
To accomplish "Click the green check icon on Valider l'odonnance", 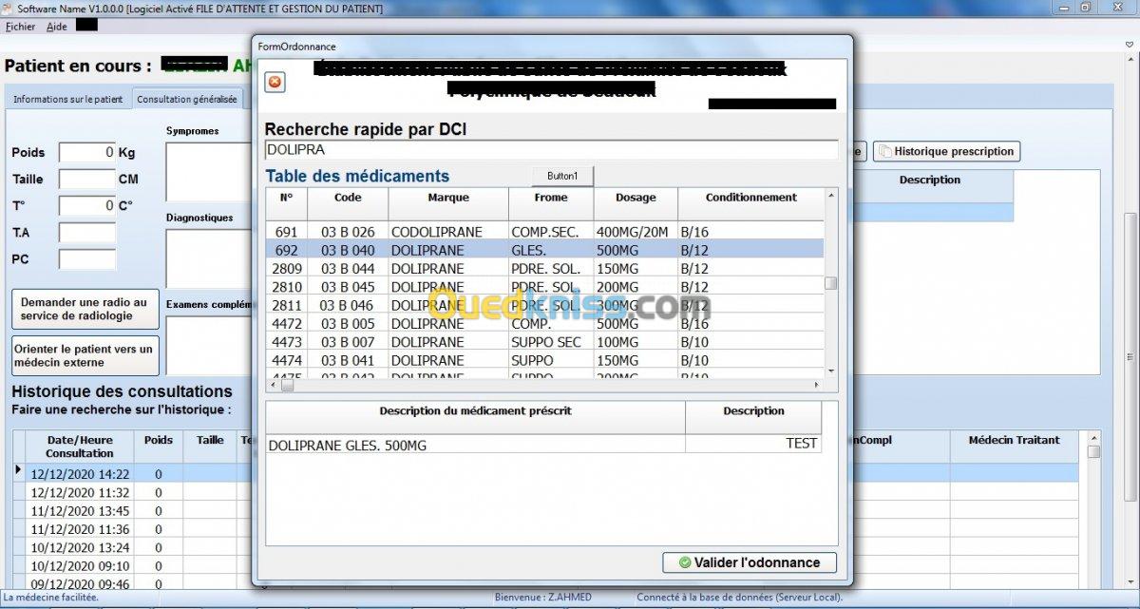I will (x=684, y=562).
